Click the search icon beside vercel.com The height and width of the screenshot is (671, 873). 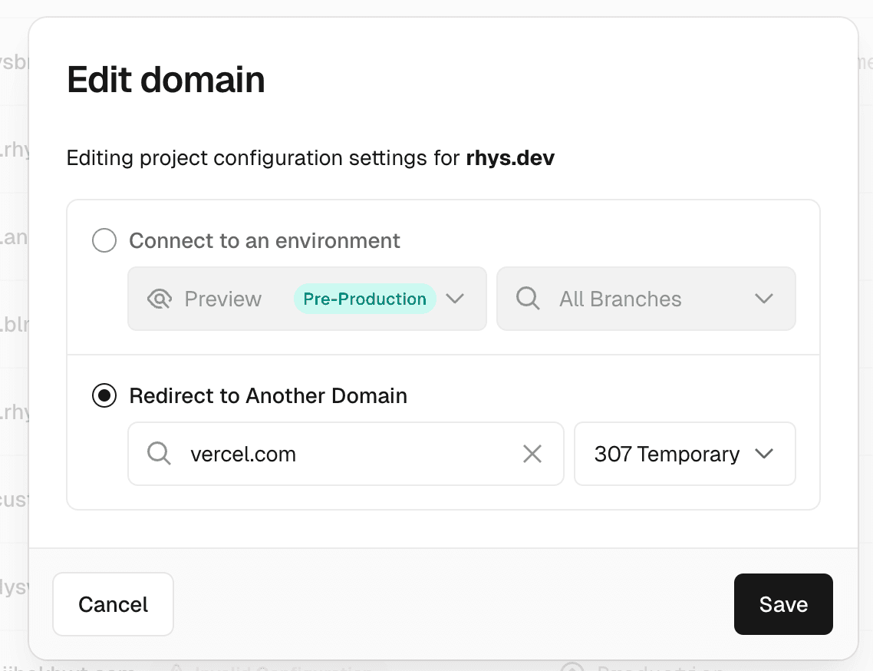coord(159,454)
